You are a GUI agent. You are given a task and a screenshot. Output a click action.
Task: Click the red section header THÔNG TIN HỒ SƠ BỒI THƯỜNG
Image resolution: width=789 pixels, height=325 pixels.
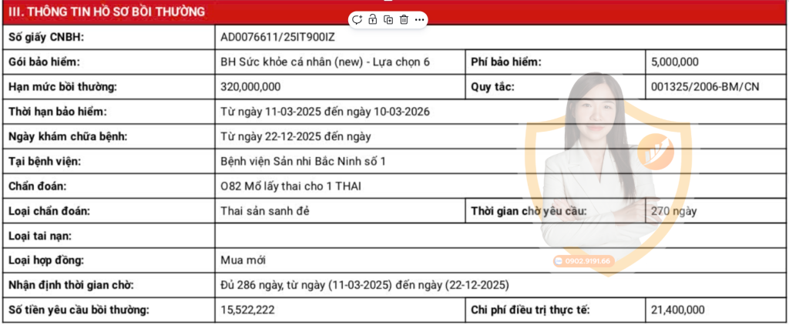point(107,12)
